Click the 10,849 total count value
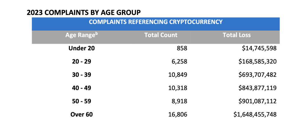The image size is (308, 125). [178, 75]
